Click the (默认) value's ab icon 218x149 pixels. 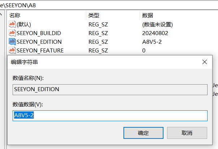[12, 25]
